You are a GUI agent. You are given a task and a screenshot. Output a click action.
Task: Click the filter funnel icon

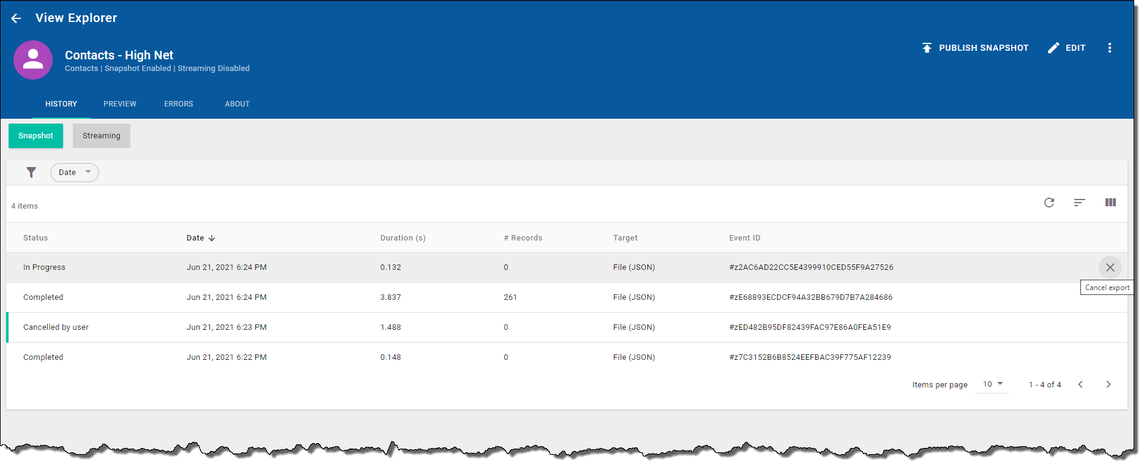point(31,173)
